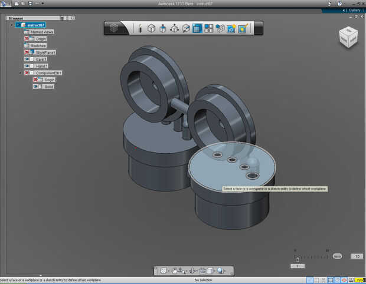Screen dimensions: 366x284
Task: Click the value field showing 10
Action: coord(356,256)
